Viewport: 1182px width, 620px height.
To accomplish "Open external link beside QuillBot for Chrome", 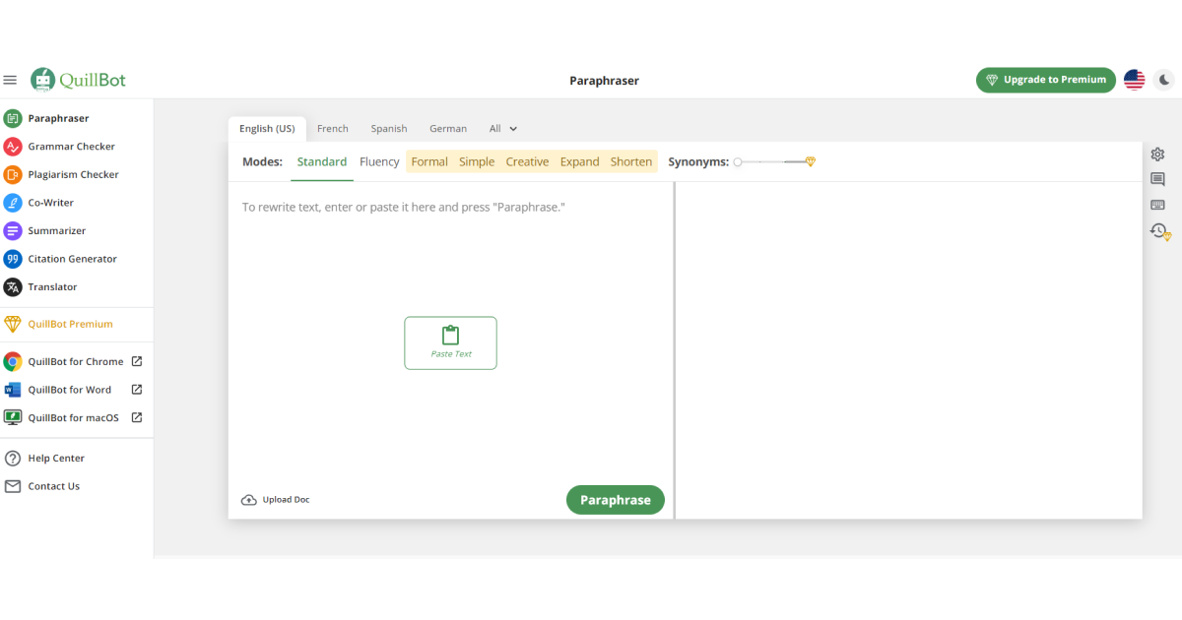I will [137, 361].
